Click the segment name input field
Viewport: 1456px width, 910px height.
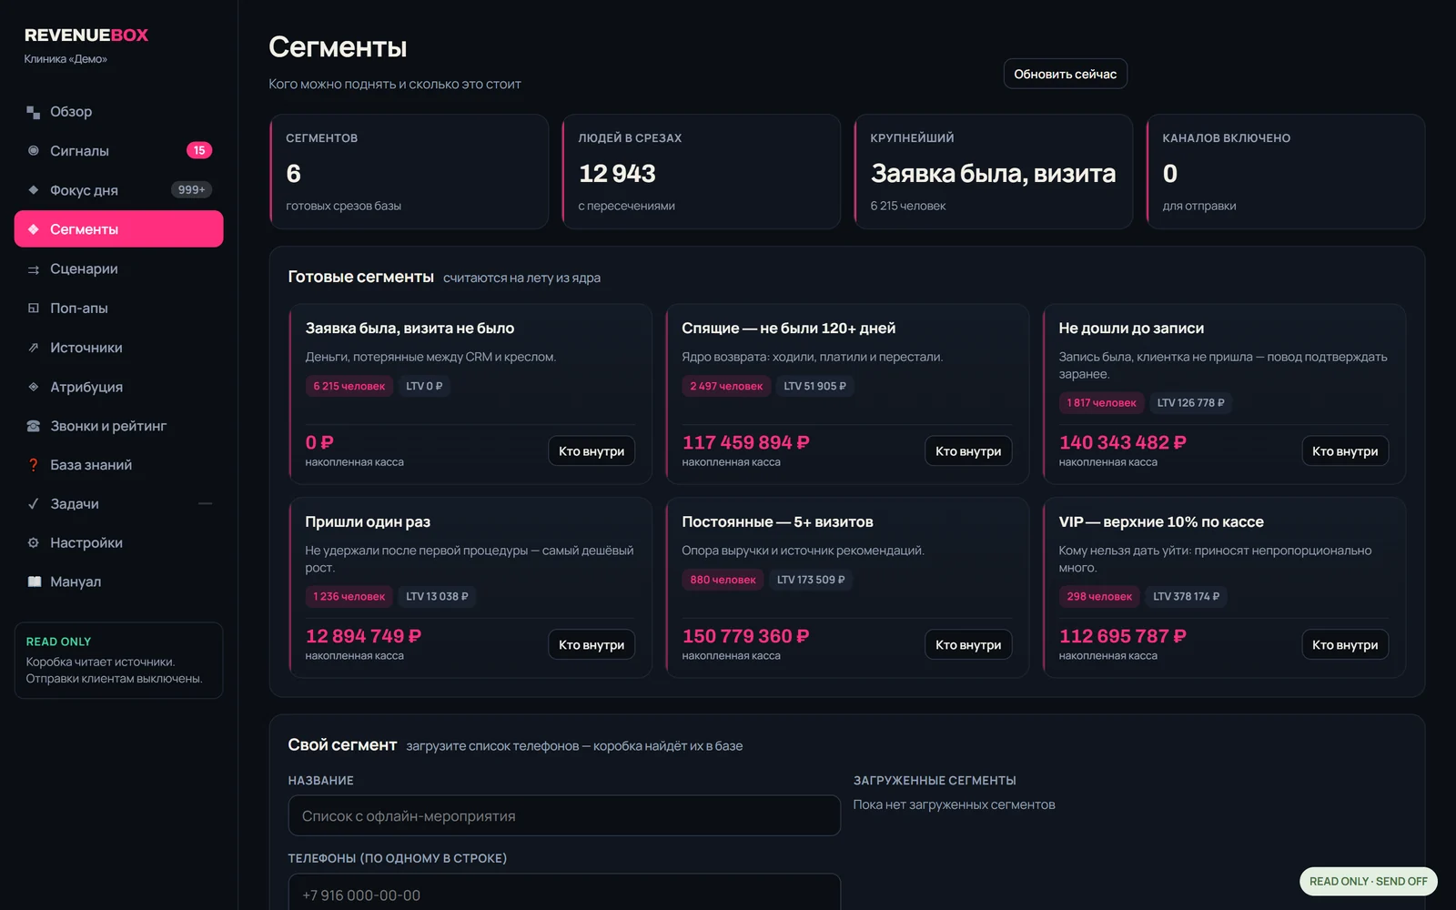point(564,816)
